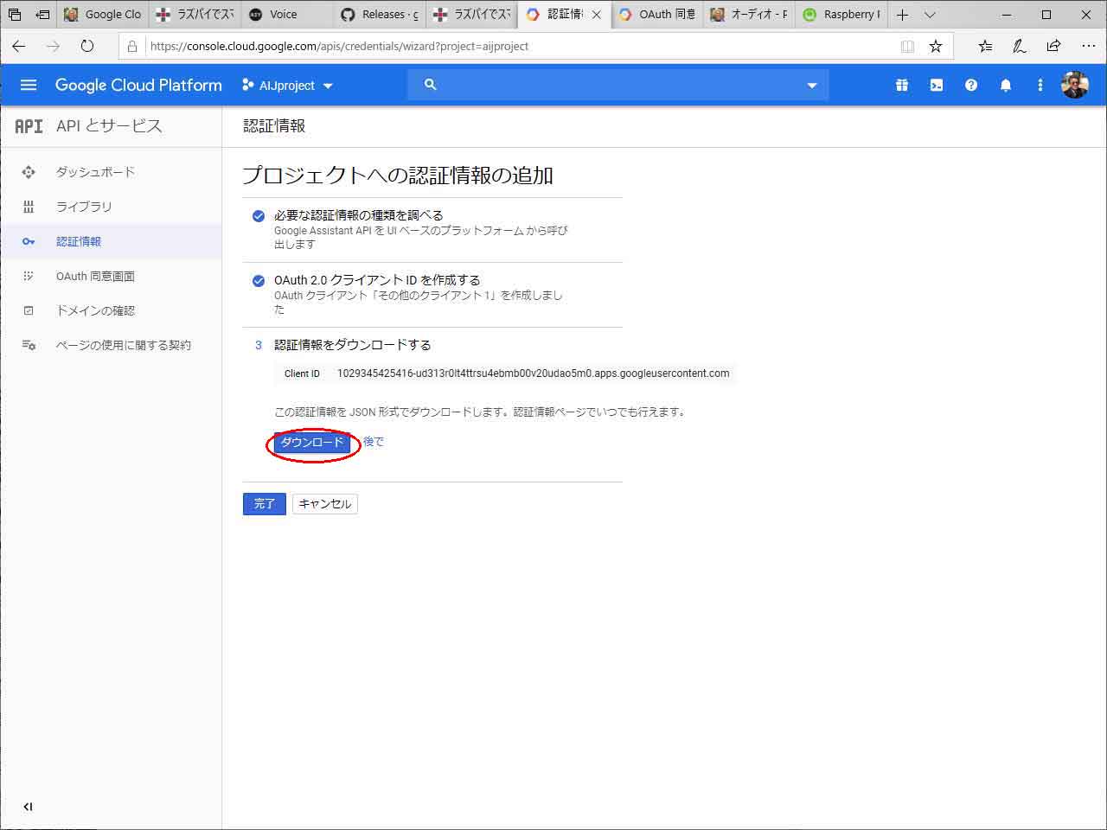1107x830 pixels.
Task: Open ドメインの確認 in the sidebar
Action: tap(95, 310)
